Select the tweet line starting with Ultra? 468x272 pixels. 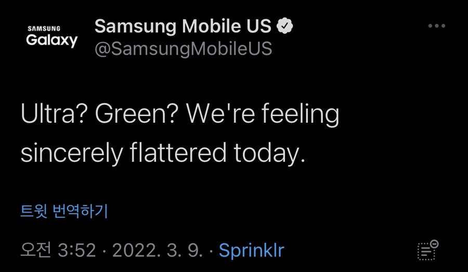click(180, 114)
